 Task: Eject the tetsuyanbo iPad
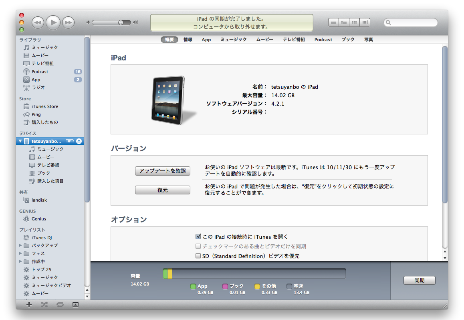(79, 141)
